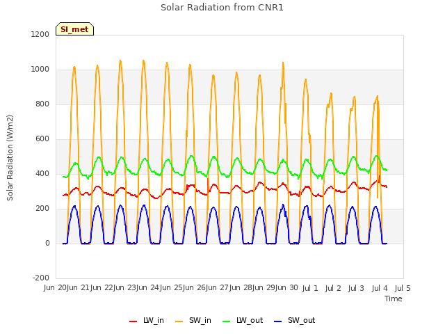The width and height of the screenshot is (445, 334).
Task: Click the blue SW_out legend color marker
Action: (x=278, y=321)
